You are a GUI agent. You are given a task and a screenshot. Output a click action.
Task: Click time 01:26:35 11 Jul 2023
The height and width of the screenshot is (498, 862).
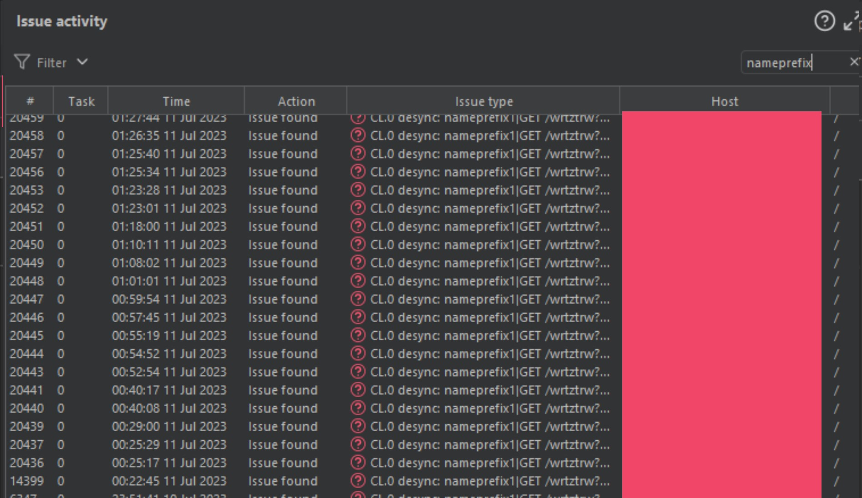pyautogui.click(x=169, y=135)
